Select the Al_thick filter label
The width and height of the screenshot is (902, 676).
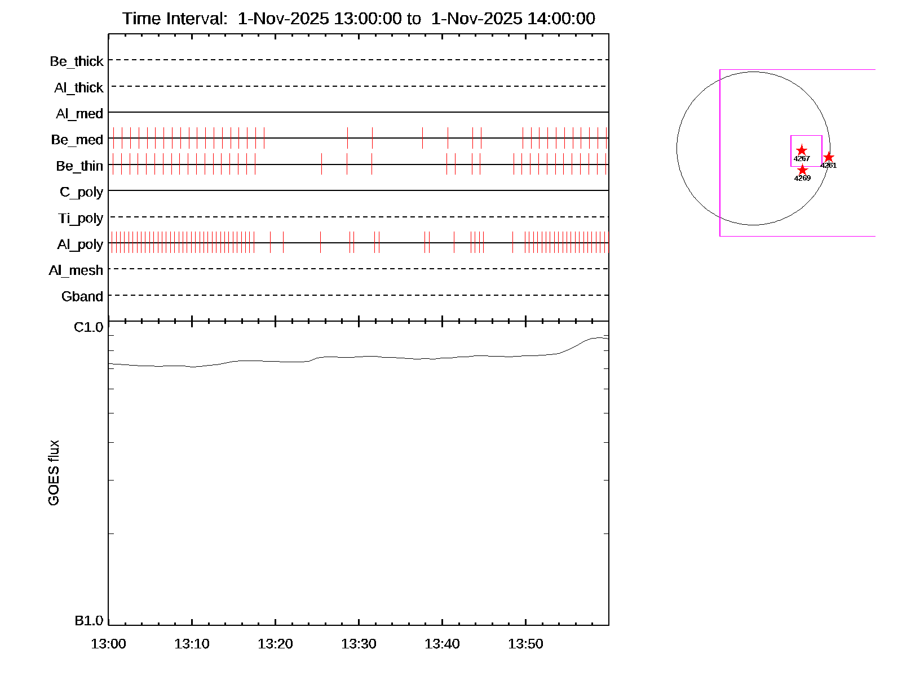[79, 88]
